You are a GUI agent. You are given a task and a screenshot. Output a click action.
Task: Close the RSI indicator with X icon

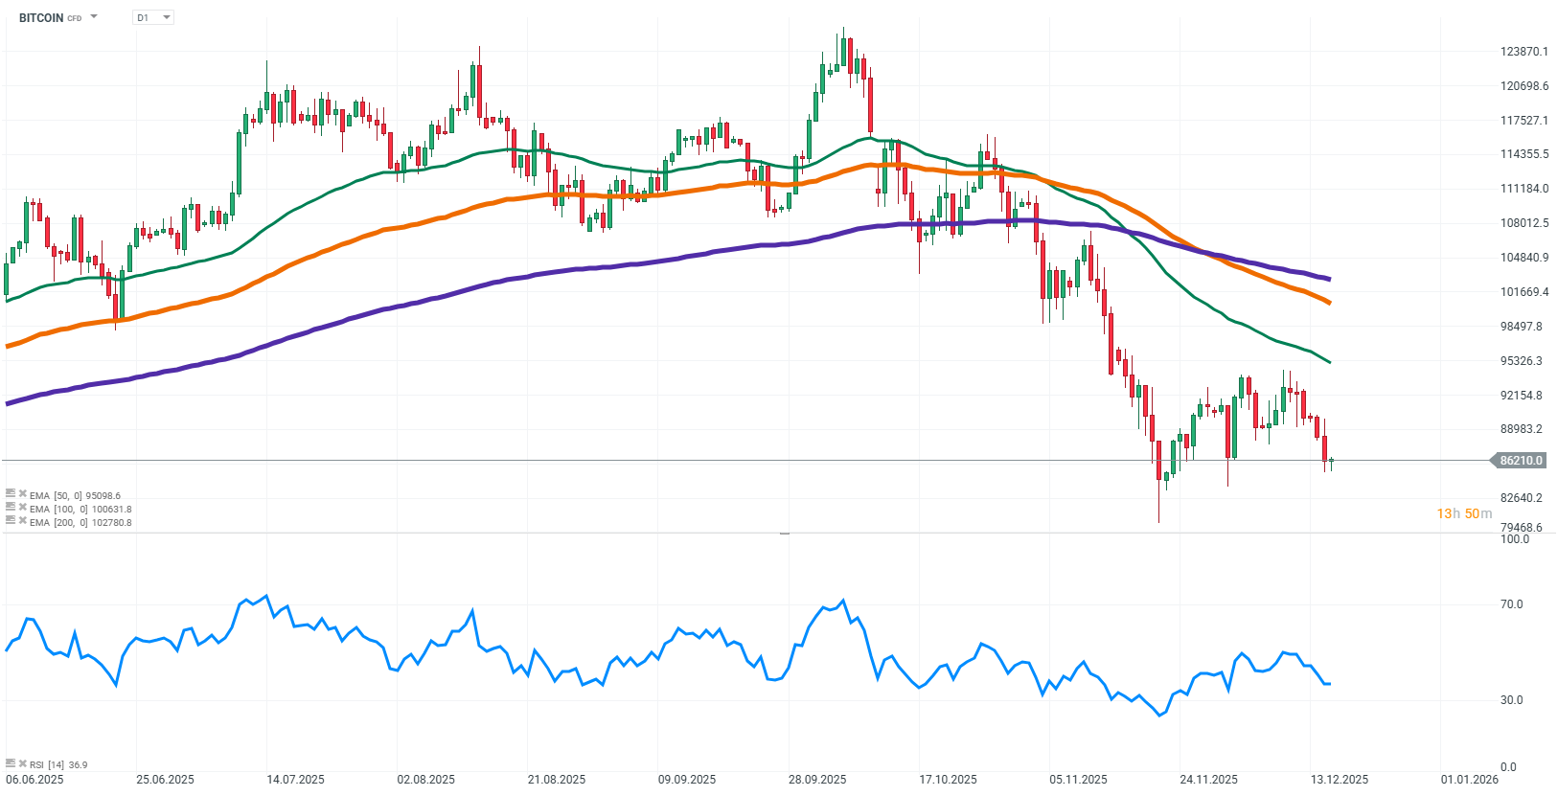[22, 763]
